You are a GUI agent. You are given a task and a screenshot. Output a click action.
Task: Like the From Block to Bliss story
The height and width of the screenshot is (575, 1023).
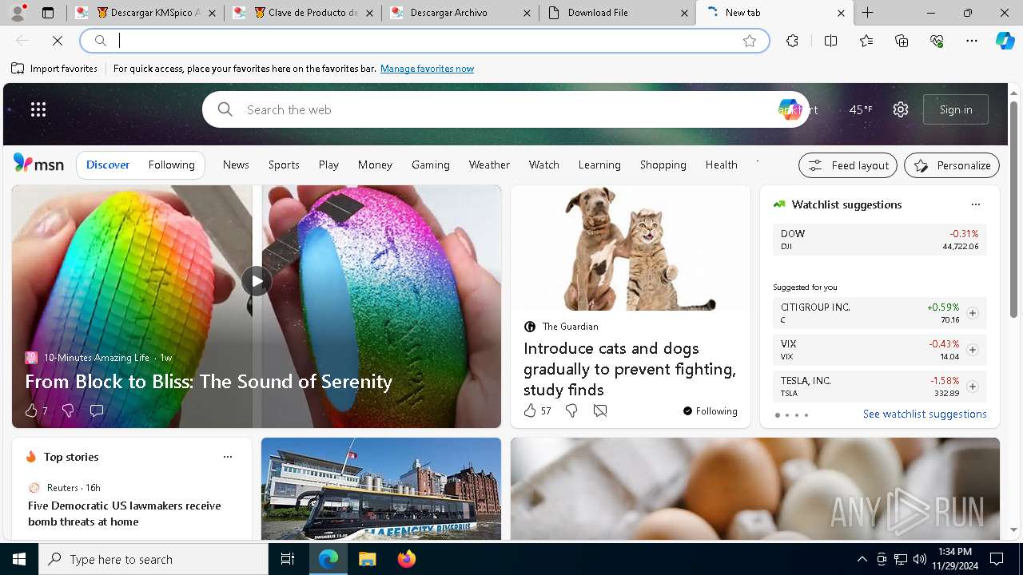coord(32,410)
